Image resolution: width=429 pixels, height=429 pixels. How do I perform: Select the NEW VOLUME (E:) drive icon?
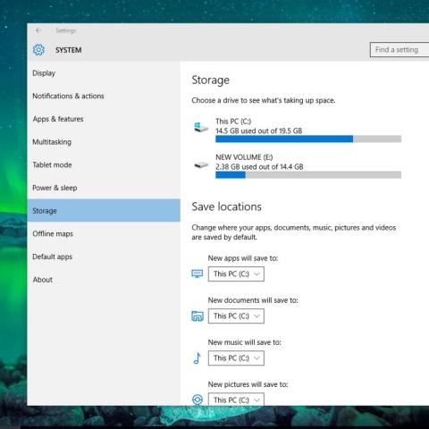point(201,164)
